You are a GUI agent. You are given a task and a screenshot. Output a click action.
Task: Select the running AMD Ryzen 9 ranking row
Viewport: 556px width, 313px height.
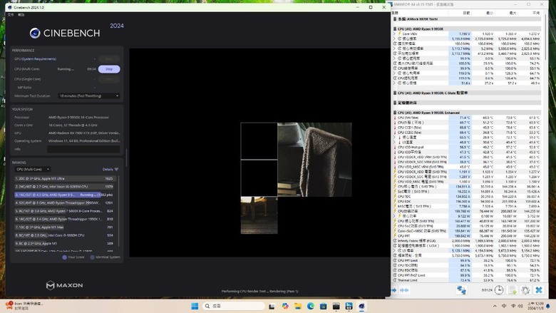click(x=64, y=195)
